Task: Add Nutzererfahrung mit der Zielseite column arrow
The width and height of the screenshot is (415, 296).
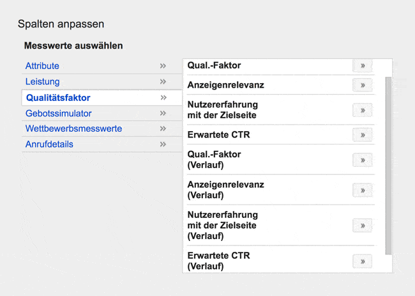Action: pyautogui.click(x=363, y=110)
